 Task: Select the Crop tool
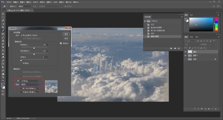[x=3, y=27]
